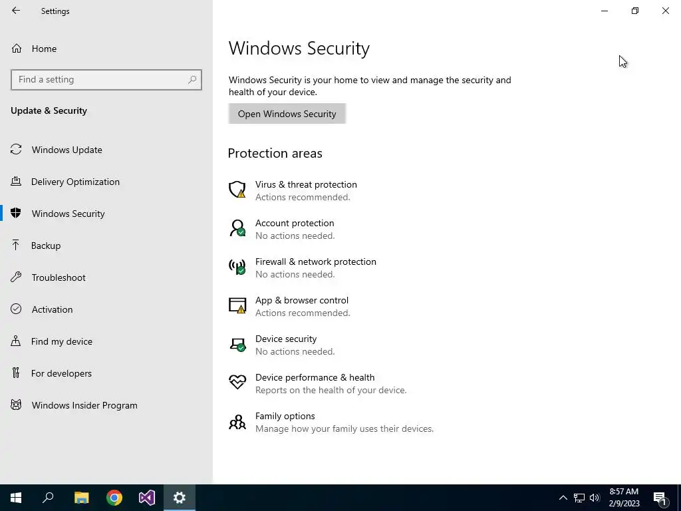Open the Windows Start menu
Viewport: 681px width, 511px height.
pos(16,498)
